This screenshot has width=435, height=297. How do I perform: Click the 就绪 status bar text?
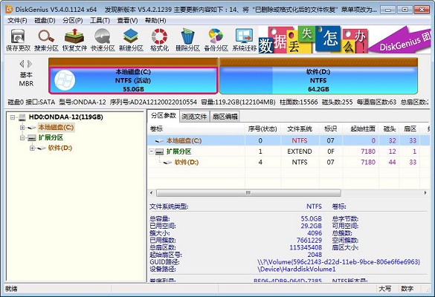11,289
